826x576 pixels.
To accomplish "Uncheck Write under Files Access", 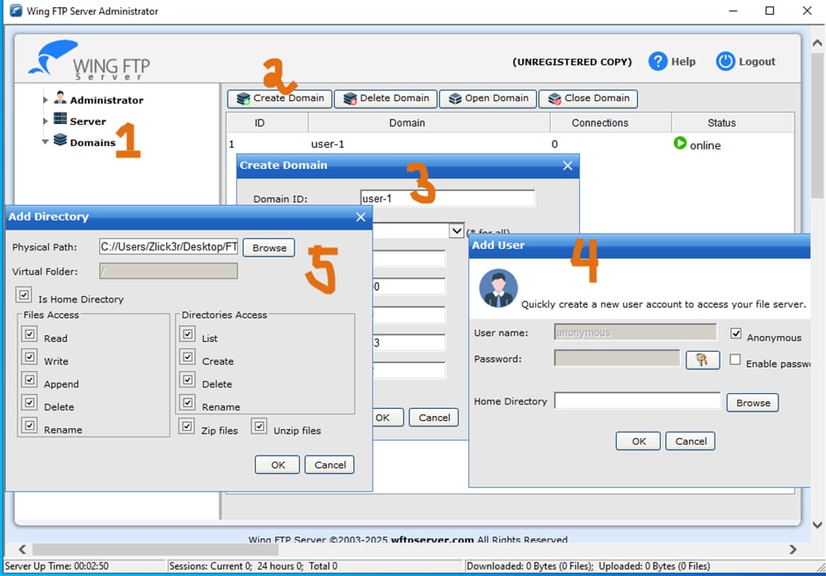I will click(30, 358).
